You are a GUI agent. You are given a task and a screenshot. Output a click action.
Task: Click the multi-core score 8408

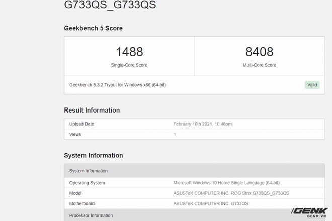[x=260, y=52]
